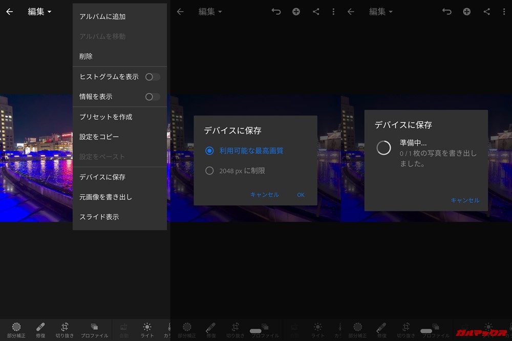This screenshot has height=341, width=512.
Task: Click the circular progress spinner beside 準備中
Action: 383,148
